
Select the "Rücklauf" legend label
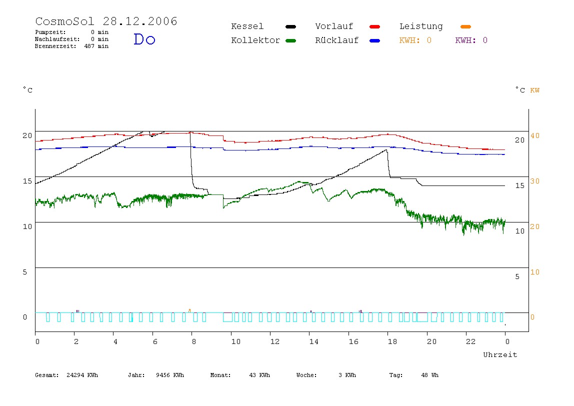[337, 40]
